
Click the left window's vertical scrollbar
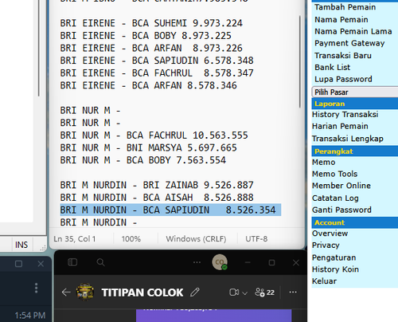coord(39,48)
